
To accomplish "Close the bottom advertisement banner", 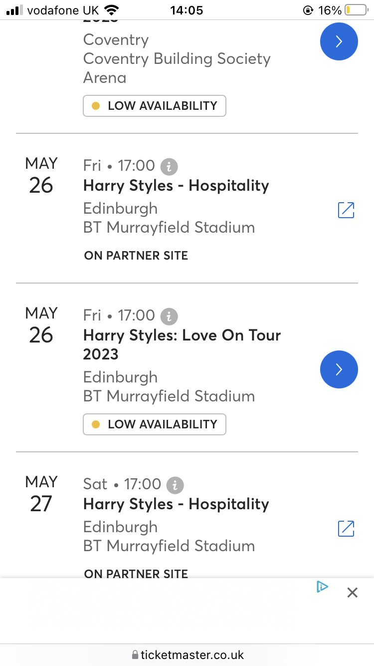I will 352,593.
